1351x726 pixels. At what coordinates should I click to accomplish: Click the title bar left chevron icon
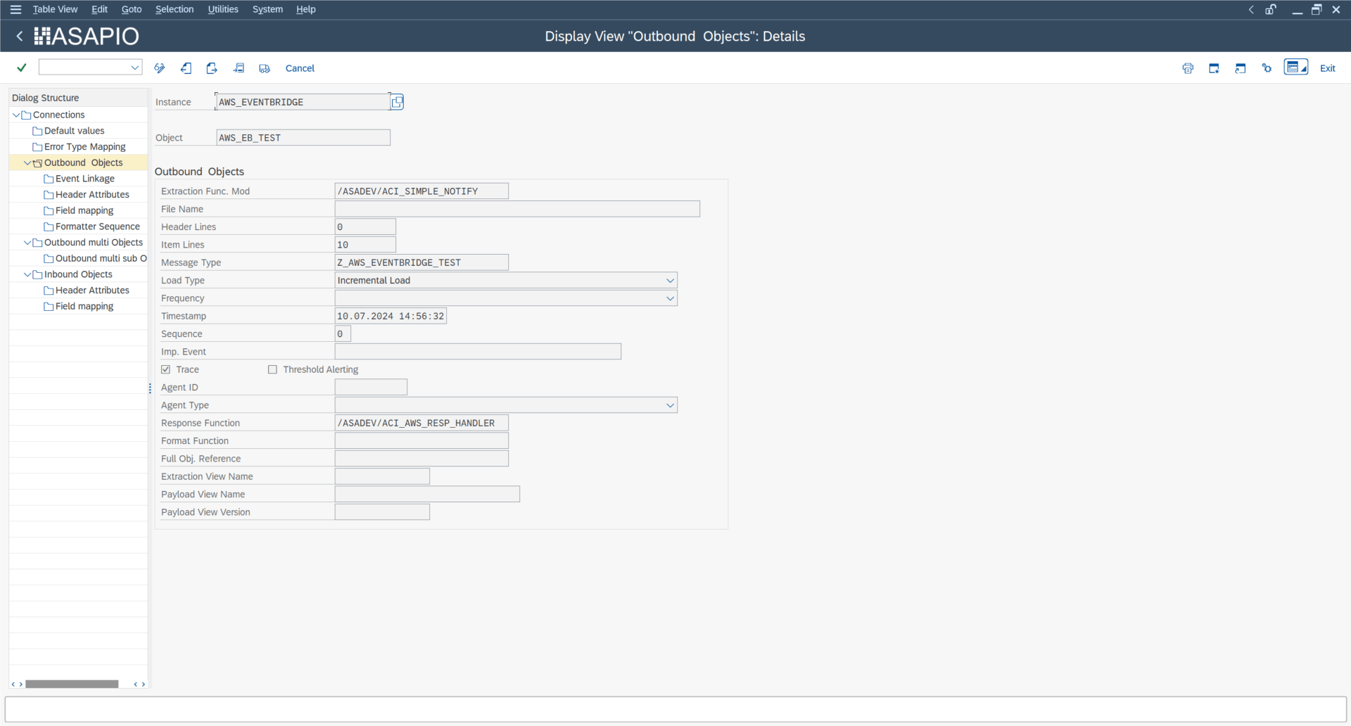1251,9
